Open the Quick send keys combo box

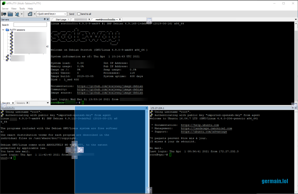pyautogui.click(x=52, y=14)
